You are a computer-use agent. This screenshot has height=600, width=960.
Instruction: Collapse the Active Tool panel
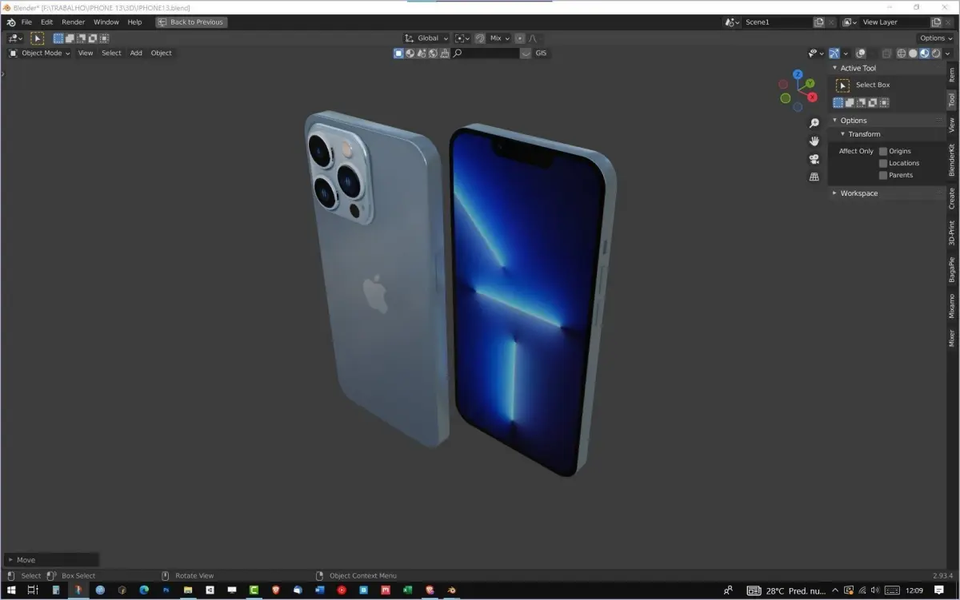tap(835, 68)
